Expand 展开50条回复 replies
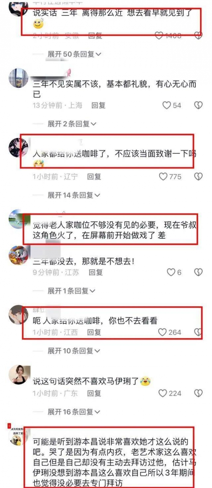 75,54
